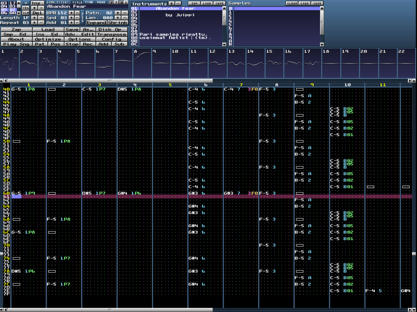Viewport: 417px width, 312px height.
Task: Click the SEQ order list button
Action: [x=26, y=8]
